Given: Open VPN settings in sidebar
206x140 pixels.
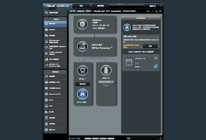Looking at the screenshot, I should tap(55, 106).
